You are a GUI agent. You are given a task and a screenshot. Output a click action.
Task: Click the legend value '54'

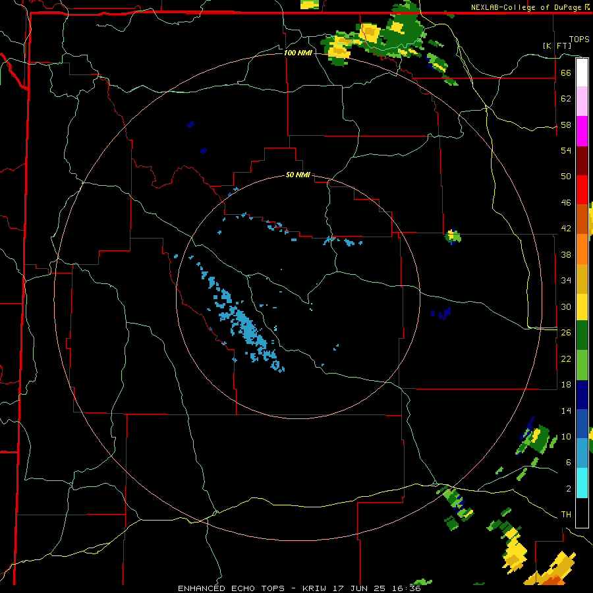point(566,150)
